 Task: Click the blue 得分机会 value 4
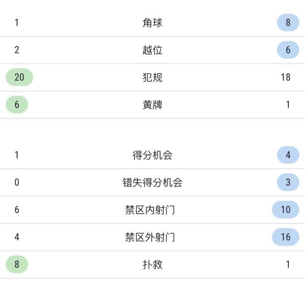click(x=288, y=155)
